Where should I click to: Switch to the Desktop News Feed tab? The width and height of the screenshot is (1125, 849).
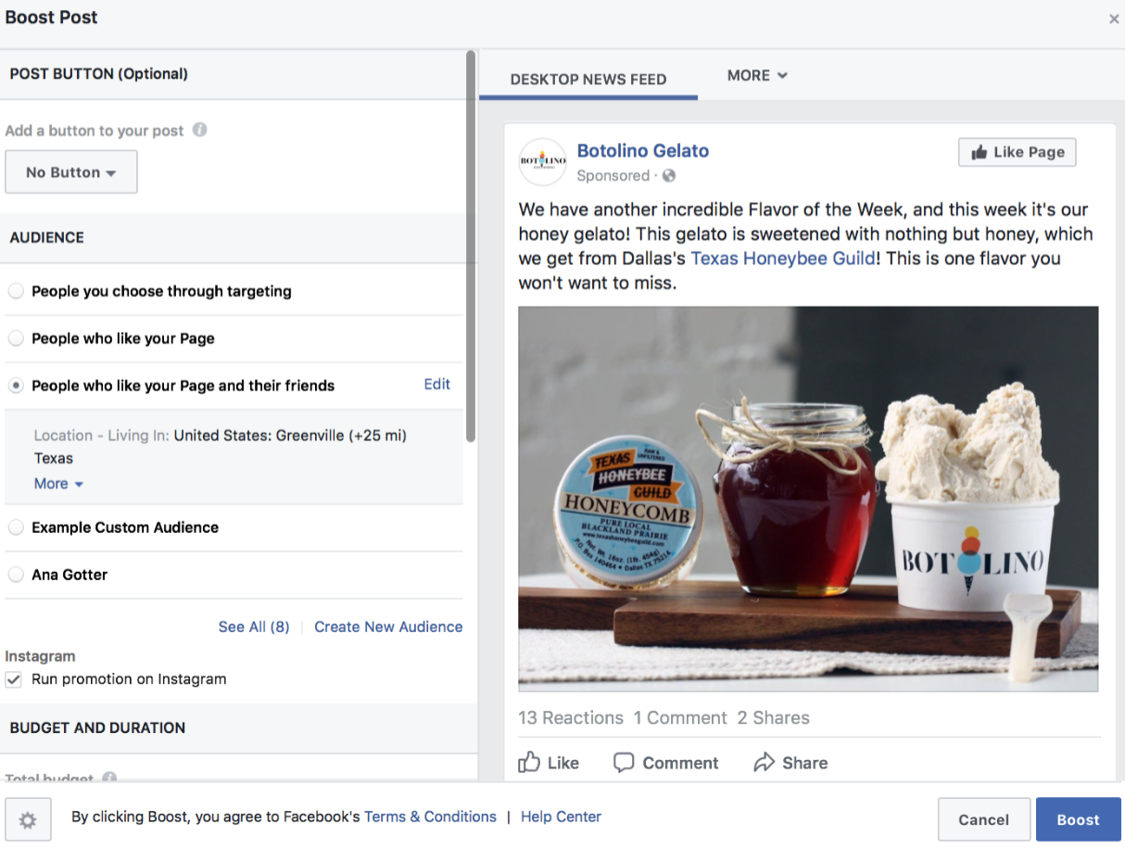tap(588, 79)
